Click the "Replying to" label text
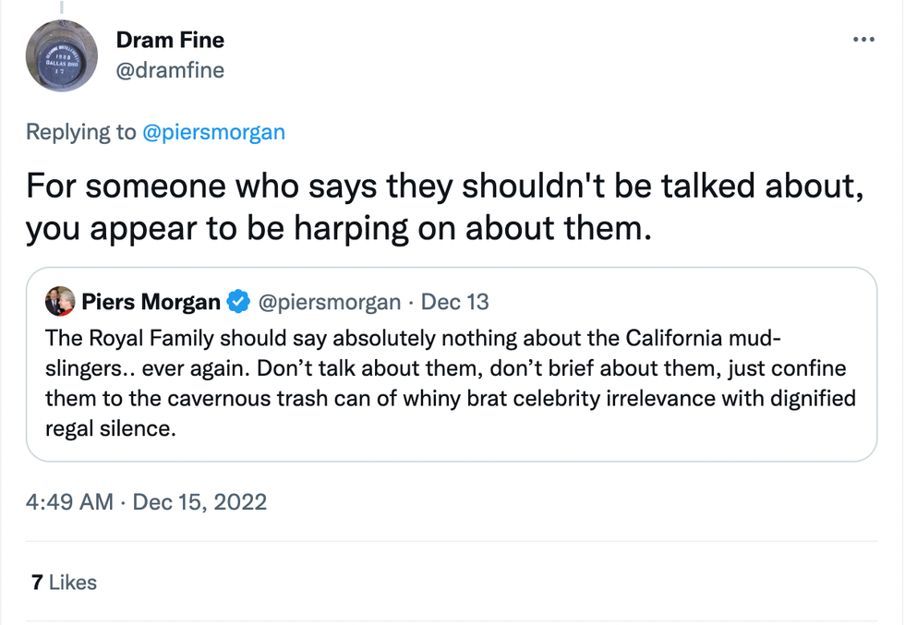This screenshot has height=625, width=905. [81, 132]
